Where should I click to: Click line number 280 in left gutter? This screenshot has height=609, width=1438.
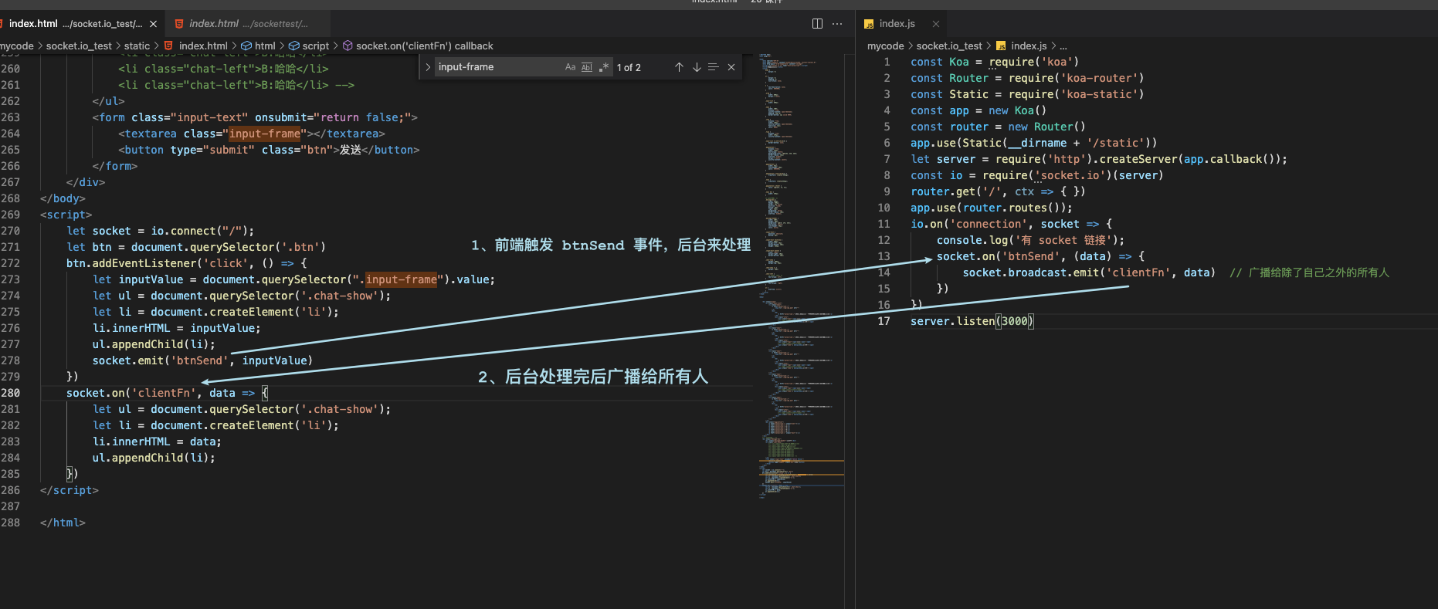coord(11,393)
